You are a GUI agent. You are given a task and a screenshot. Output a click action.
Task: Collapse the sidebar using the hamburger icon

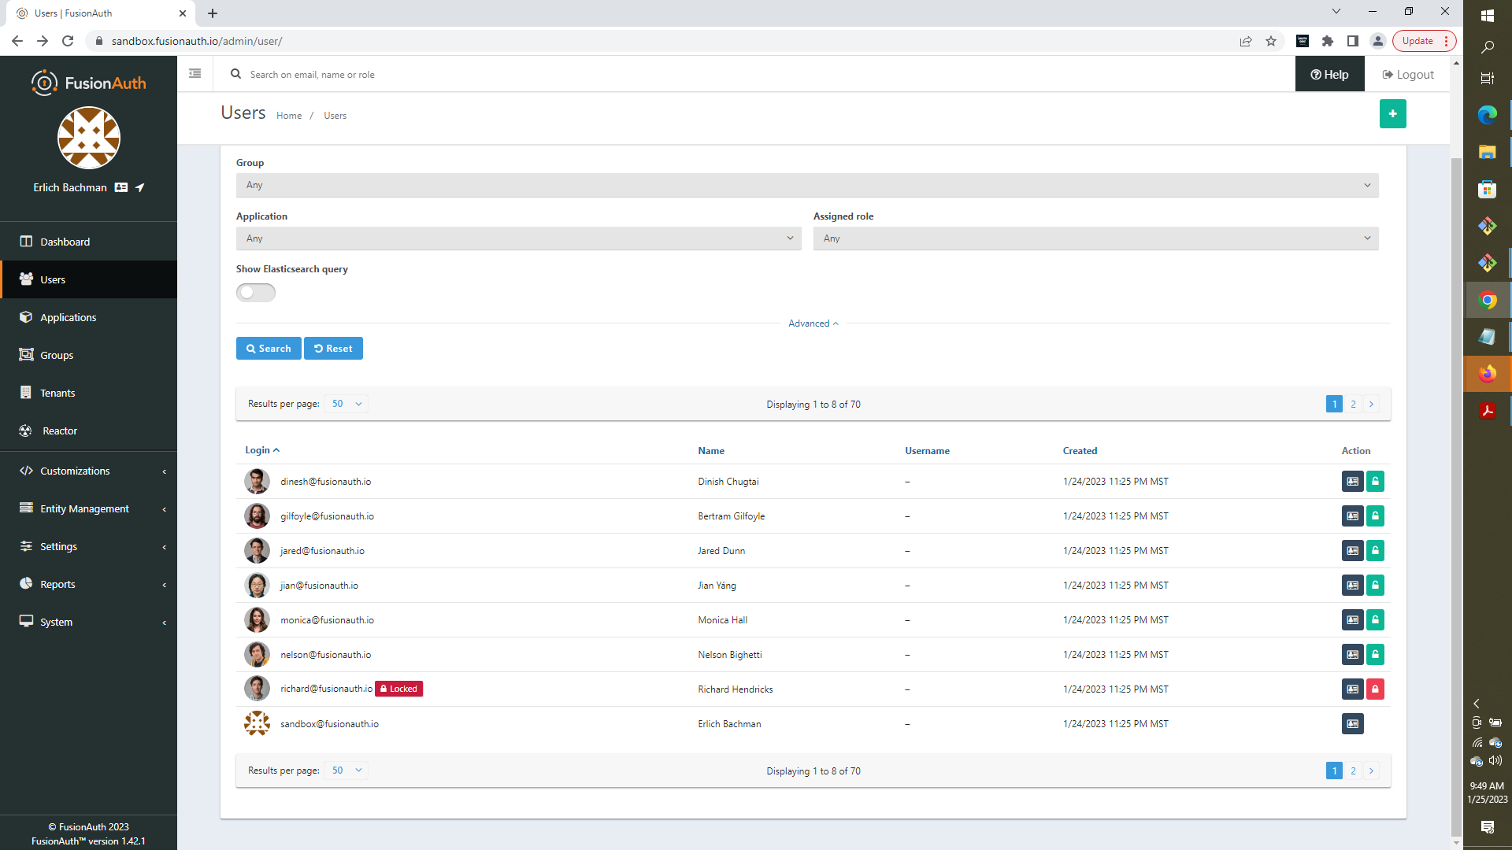[195, 72]
